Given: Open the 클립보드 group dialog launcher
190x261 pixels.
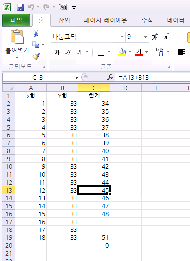Looking at the screenshot, I should [44, 66].
